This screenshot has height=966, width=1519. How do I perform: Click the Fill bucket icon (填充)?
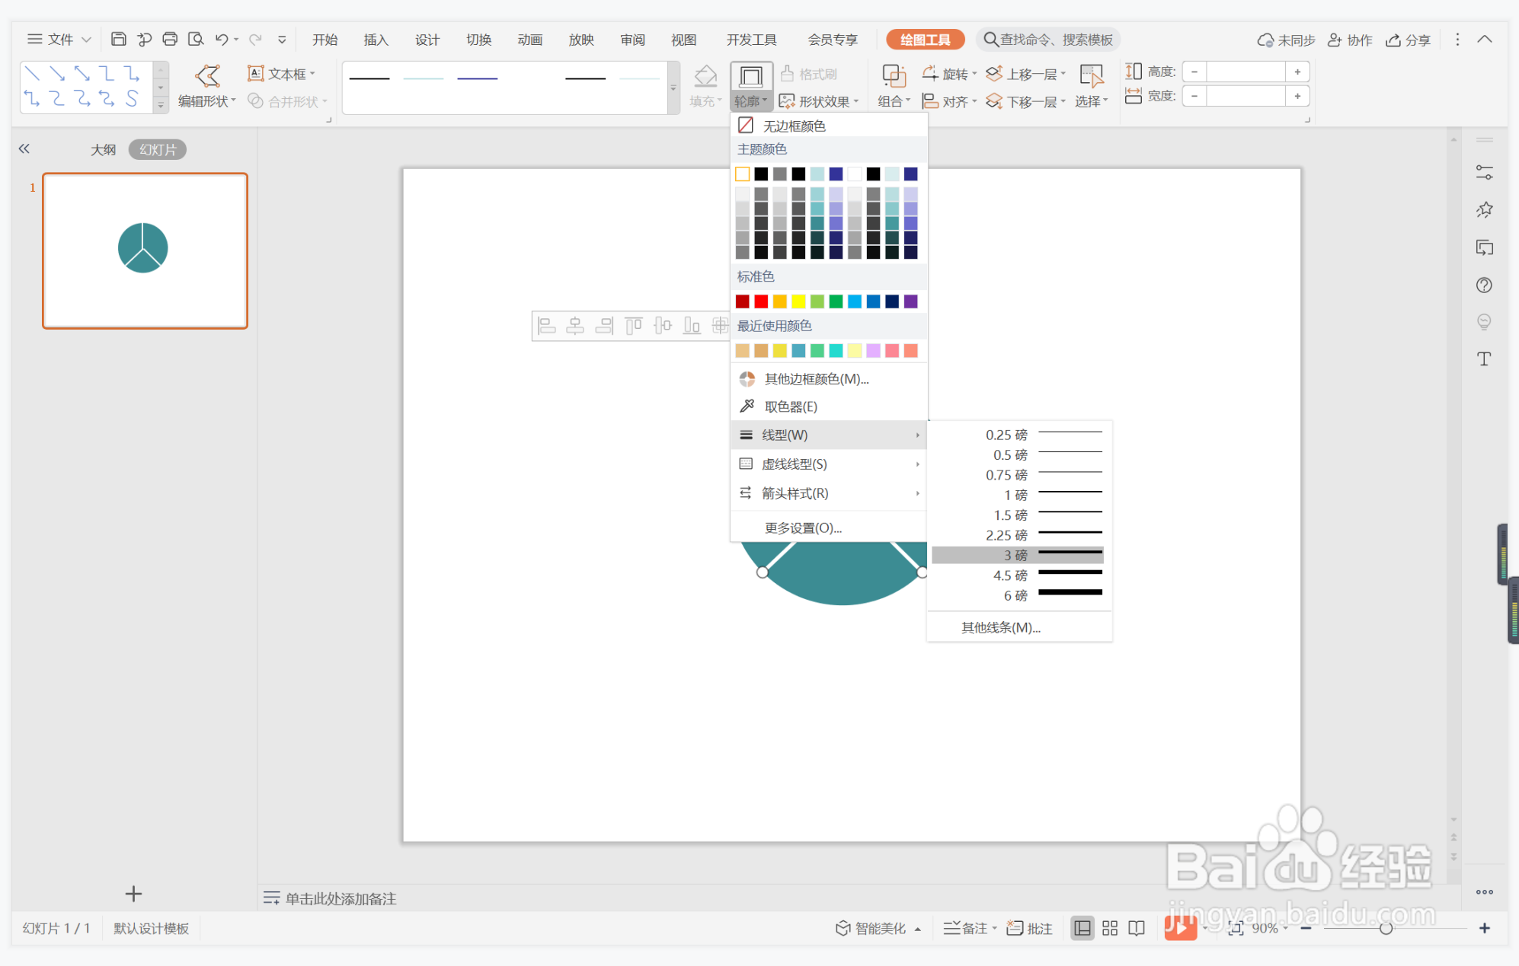(x=705, y=86)
